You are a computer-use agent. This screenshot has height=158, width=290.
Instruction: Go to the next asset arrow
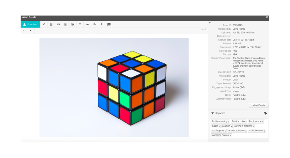point(30,31)
